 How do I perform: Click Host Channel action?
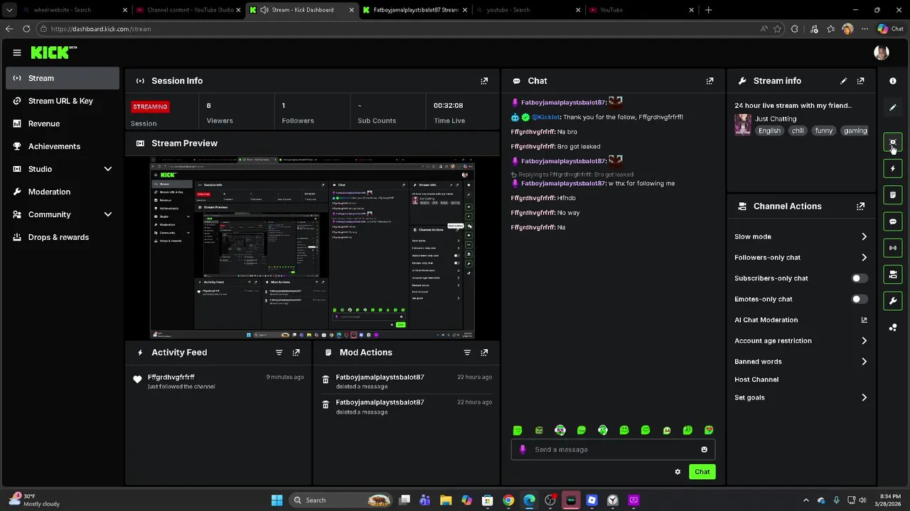pyautogui.click(x=756, y=380)
